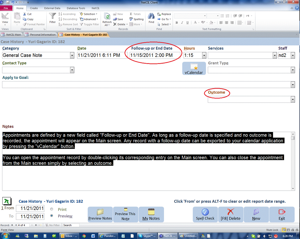
Task: Open the Hours dropdown arrow
Action: (204, 56)
